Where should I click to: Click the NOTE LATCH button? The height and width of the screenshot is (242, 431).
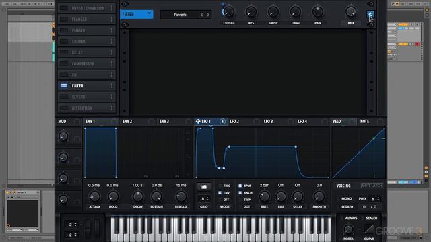point(372,186)
